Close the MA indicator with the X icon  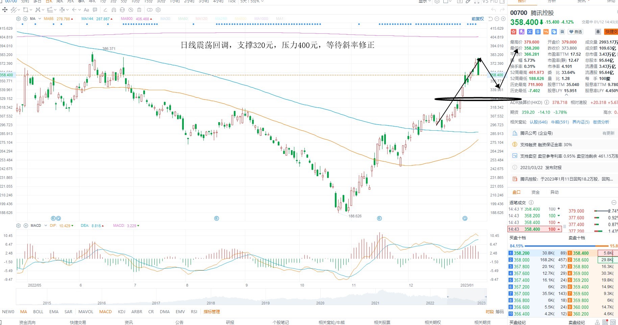pyautogui.click(x=25, y=19)
